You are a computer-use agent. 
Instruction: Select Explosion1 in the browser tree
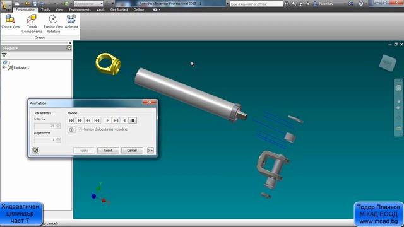(x=18, y=67)
